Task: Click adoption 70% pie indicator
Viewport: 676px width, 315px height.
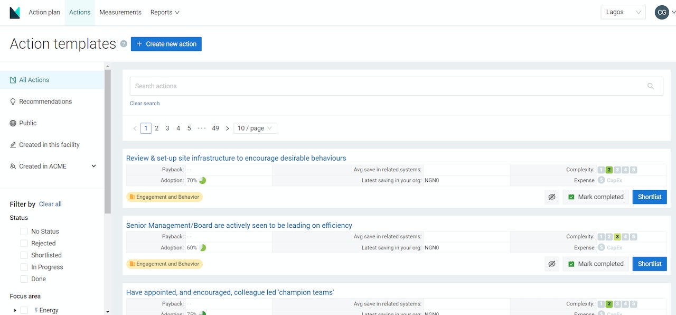Action: point(203,180)
